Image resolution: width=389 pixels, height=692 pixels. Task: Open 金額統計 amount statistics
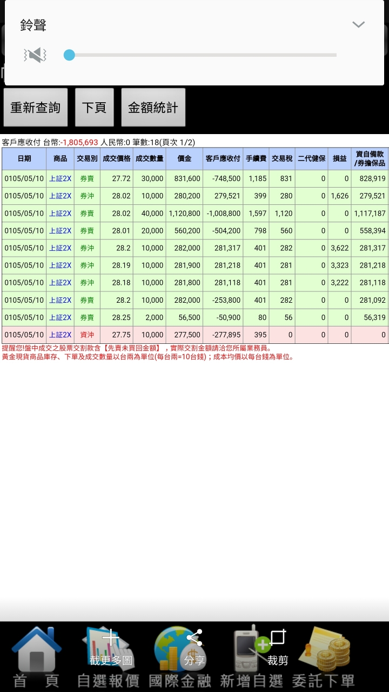point(153,107)
